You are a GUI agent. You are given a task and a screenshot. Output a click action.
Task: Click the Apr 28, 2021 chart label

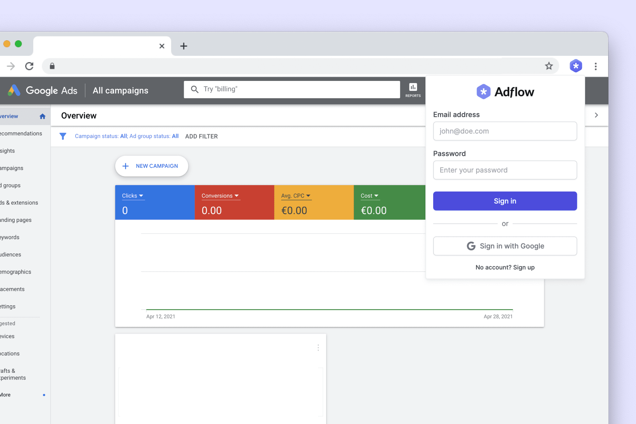[498, 317]
